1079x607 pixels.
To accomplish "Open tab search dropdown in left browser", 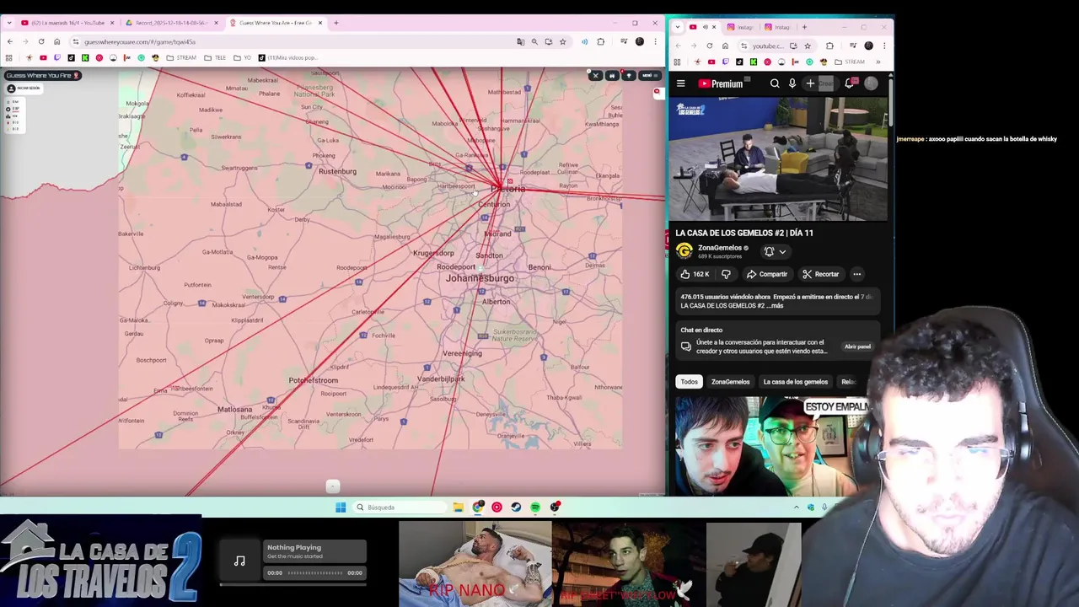I will click(x=8, y=23).
